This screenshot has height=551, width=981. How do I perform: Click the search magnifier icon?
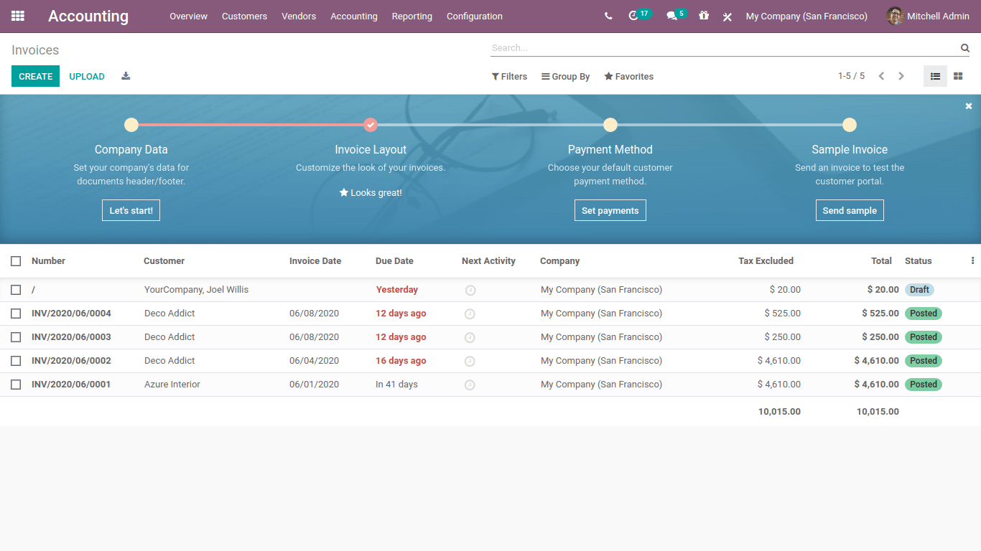965,48
